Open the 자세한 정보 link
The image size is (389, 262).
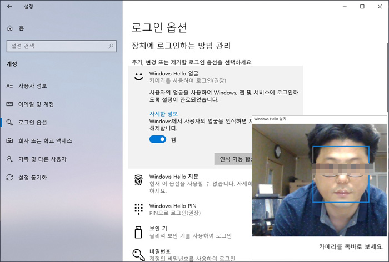click(163, 114)
